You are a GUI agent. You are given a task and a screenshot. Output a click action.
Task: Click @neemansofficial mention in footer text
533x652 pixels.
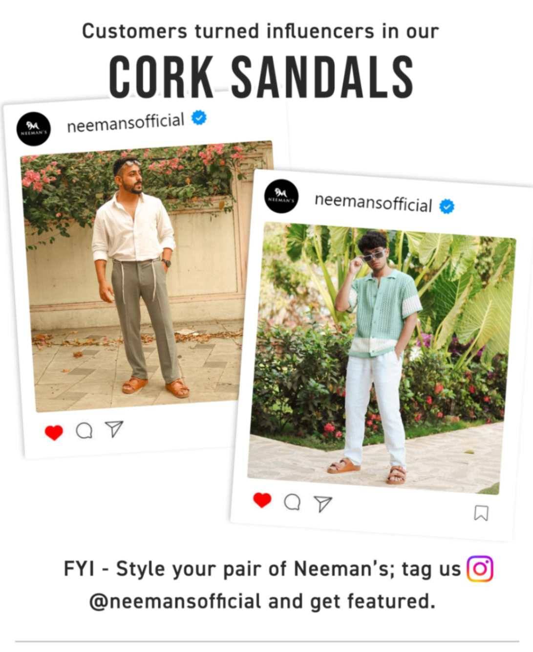[175, 601]
